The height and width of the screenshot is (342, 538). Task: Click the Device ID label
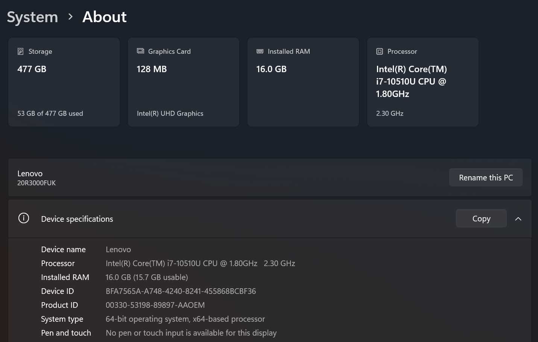[x=58, y=291]
